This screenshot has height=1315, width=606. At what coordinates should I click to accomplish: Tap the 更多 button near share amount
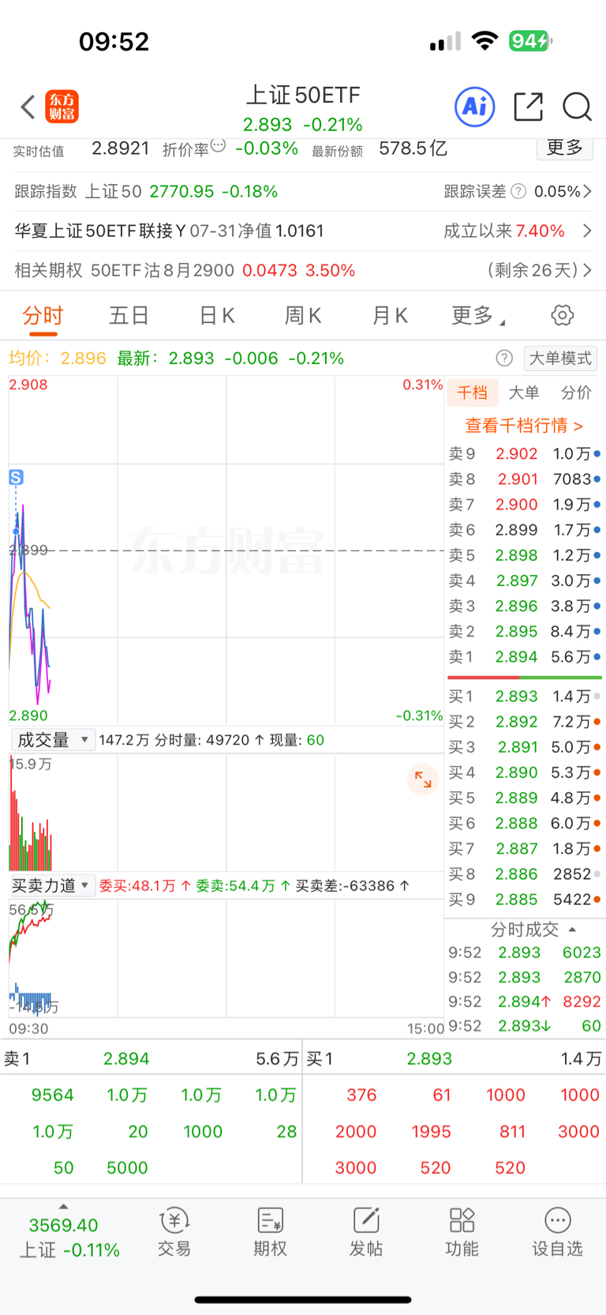(x=565, y=147)
